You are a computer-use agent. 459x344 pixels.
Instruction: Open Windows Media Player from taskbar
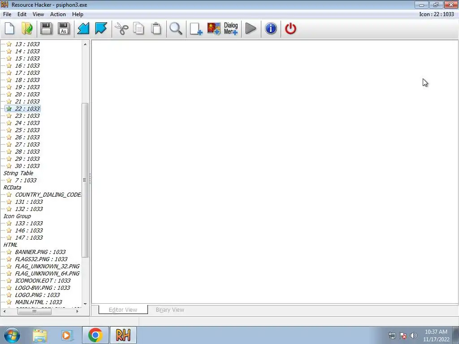click(67, 335)
